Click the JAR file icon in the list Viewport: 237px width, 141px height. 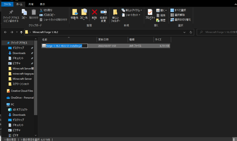[44, 46]
